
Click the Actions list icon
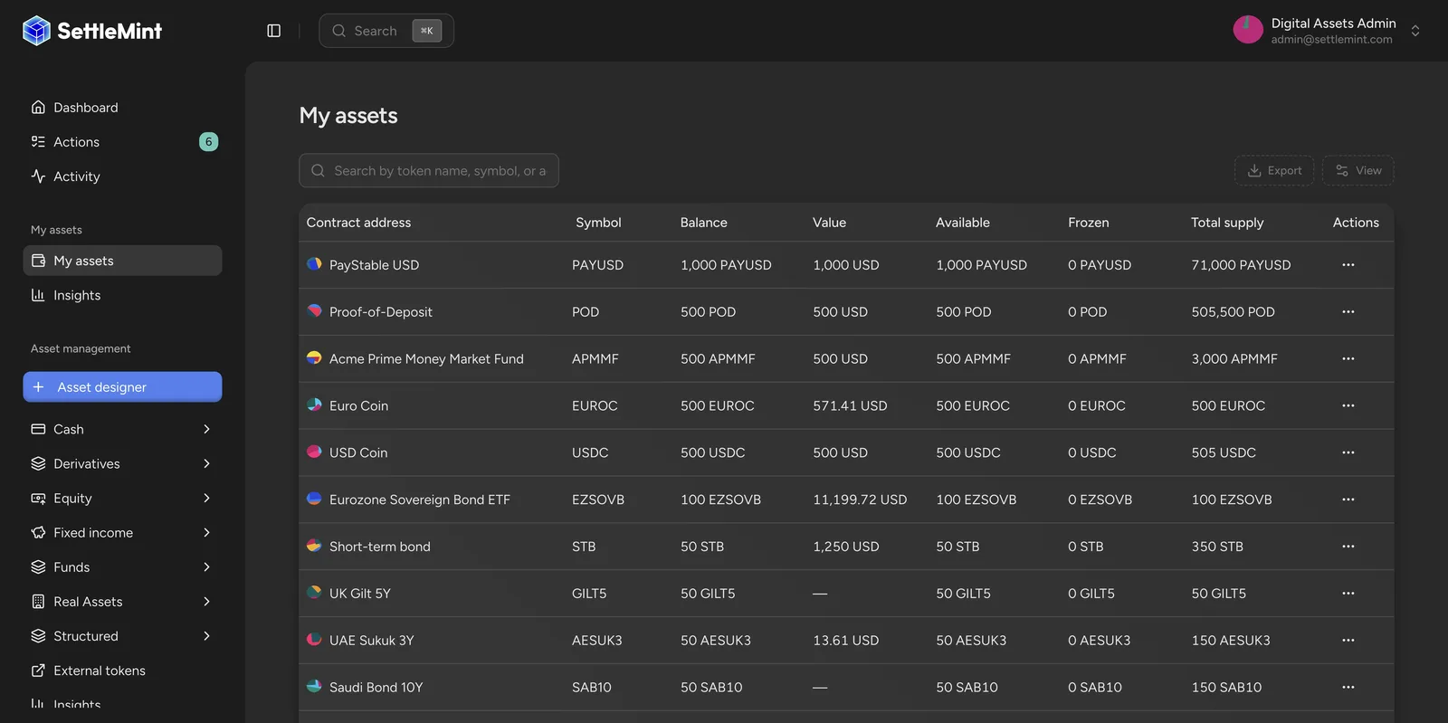pos(38,142)
